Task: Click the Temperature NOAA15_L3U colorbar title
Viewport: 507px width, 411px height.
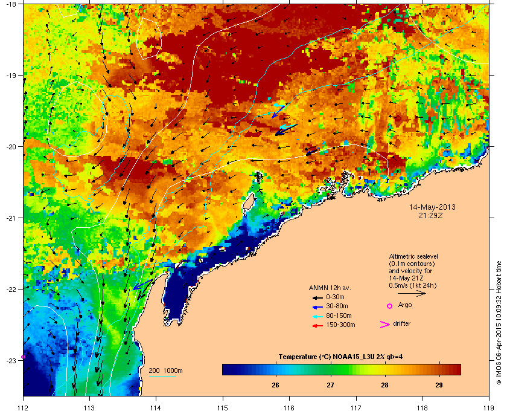Action: [x=340, y=357]
